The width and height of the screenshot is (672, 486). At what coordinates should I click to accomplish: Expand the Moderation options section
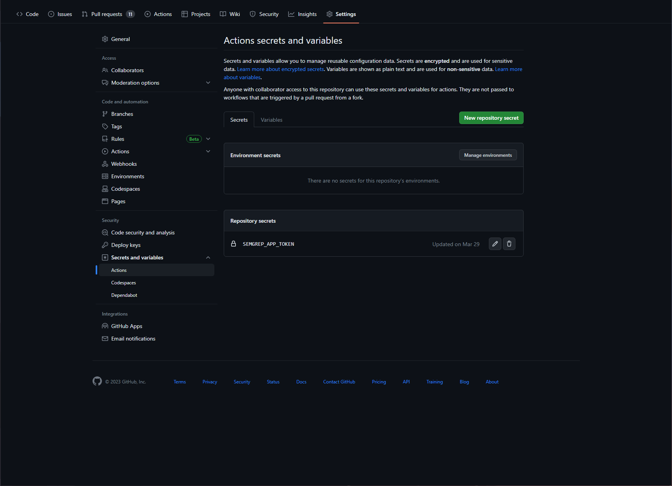(x=208, y=82)
